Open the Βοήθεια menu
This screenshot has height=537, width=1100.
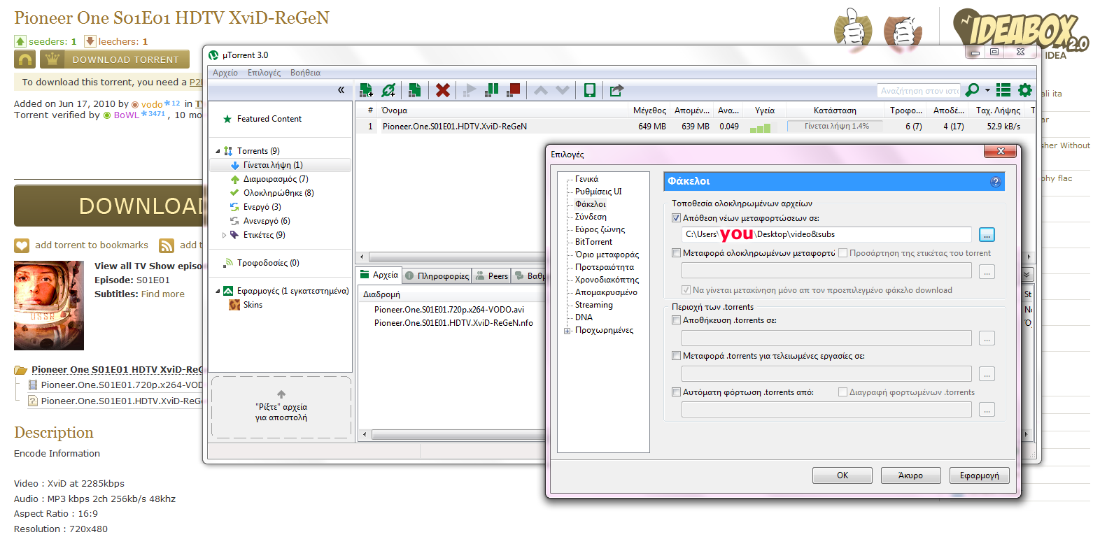[x=305, y=73]
